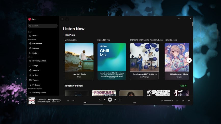
Task: Click the Search input field
Action: [x=43, y=26]
